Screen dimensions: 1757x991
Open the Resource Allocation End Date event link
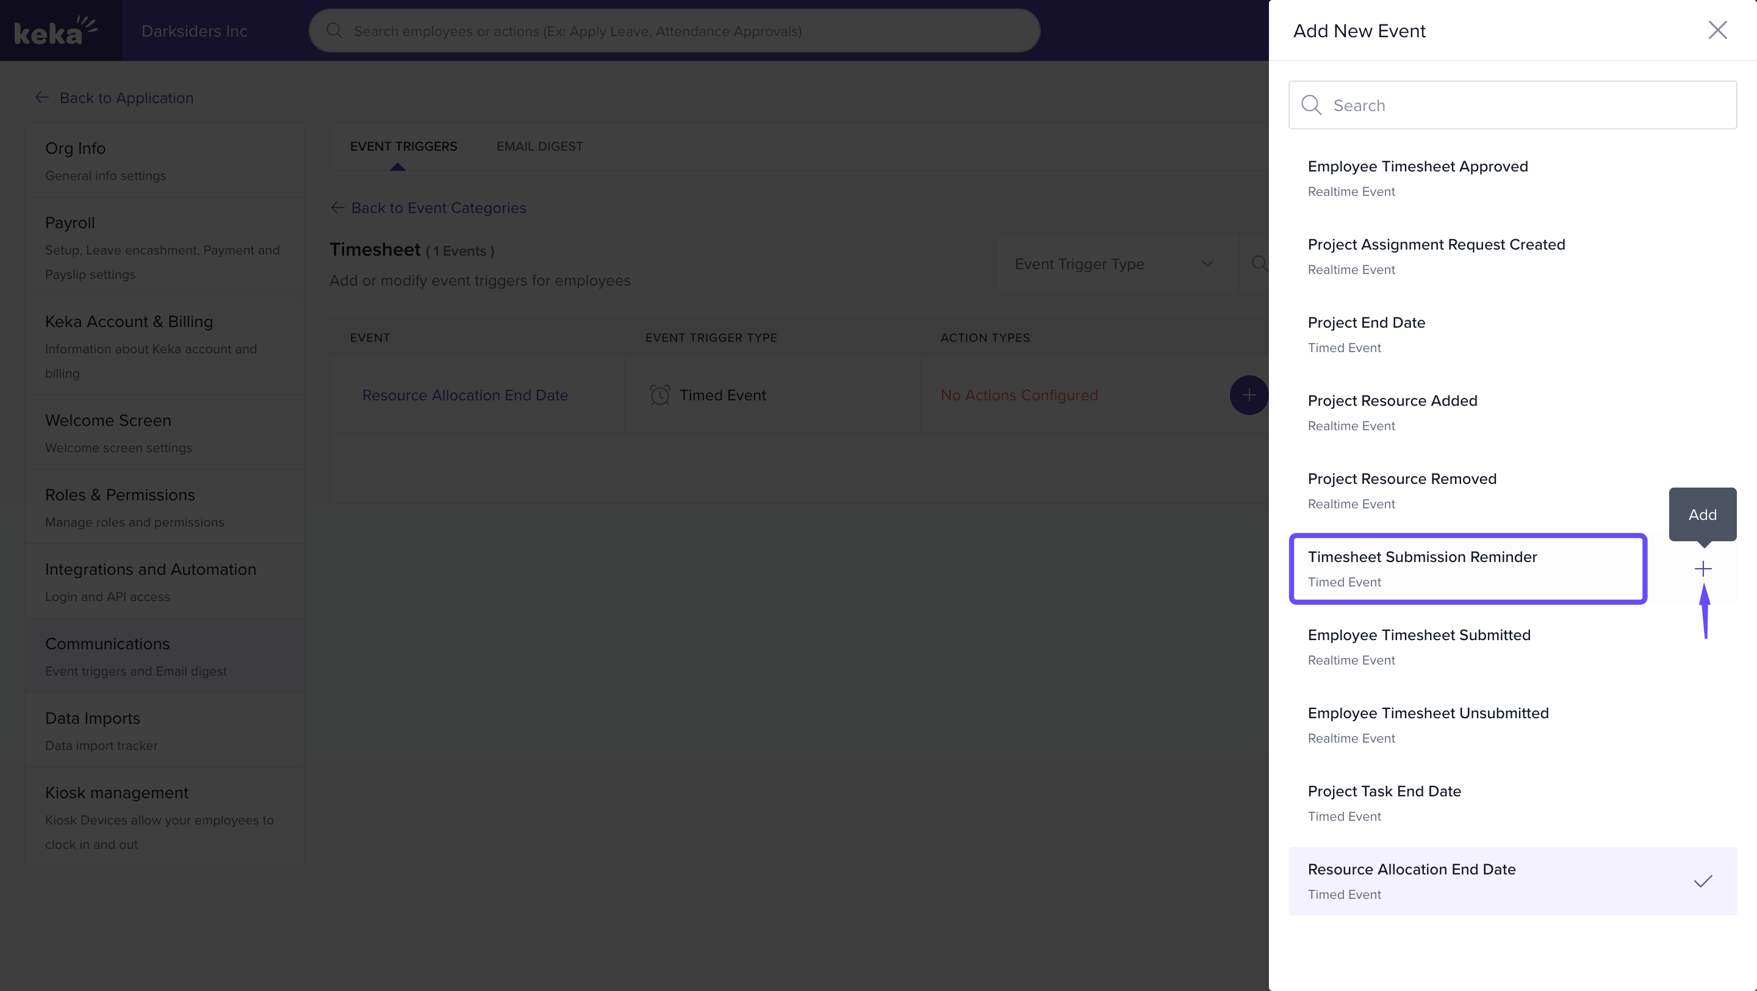pos(464,395)
